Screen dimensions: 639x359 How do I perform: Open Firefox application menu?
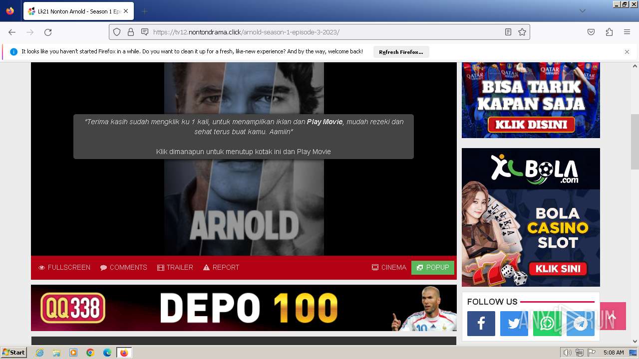(x=627, y=32)
